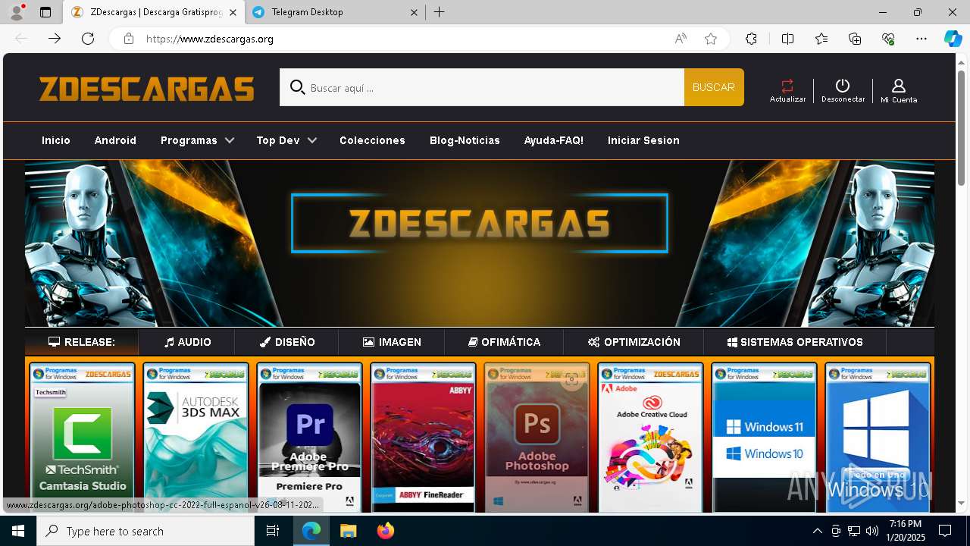The image size is (970, 546).
Task: Click the search magnifier icon
Action: 298,87
